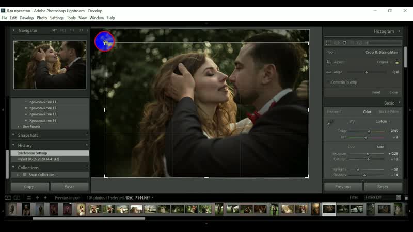Select Synchronize Settings history step
Image resolution: width=413 pixels, height=232 pixels.
50,153
